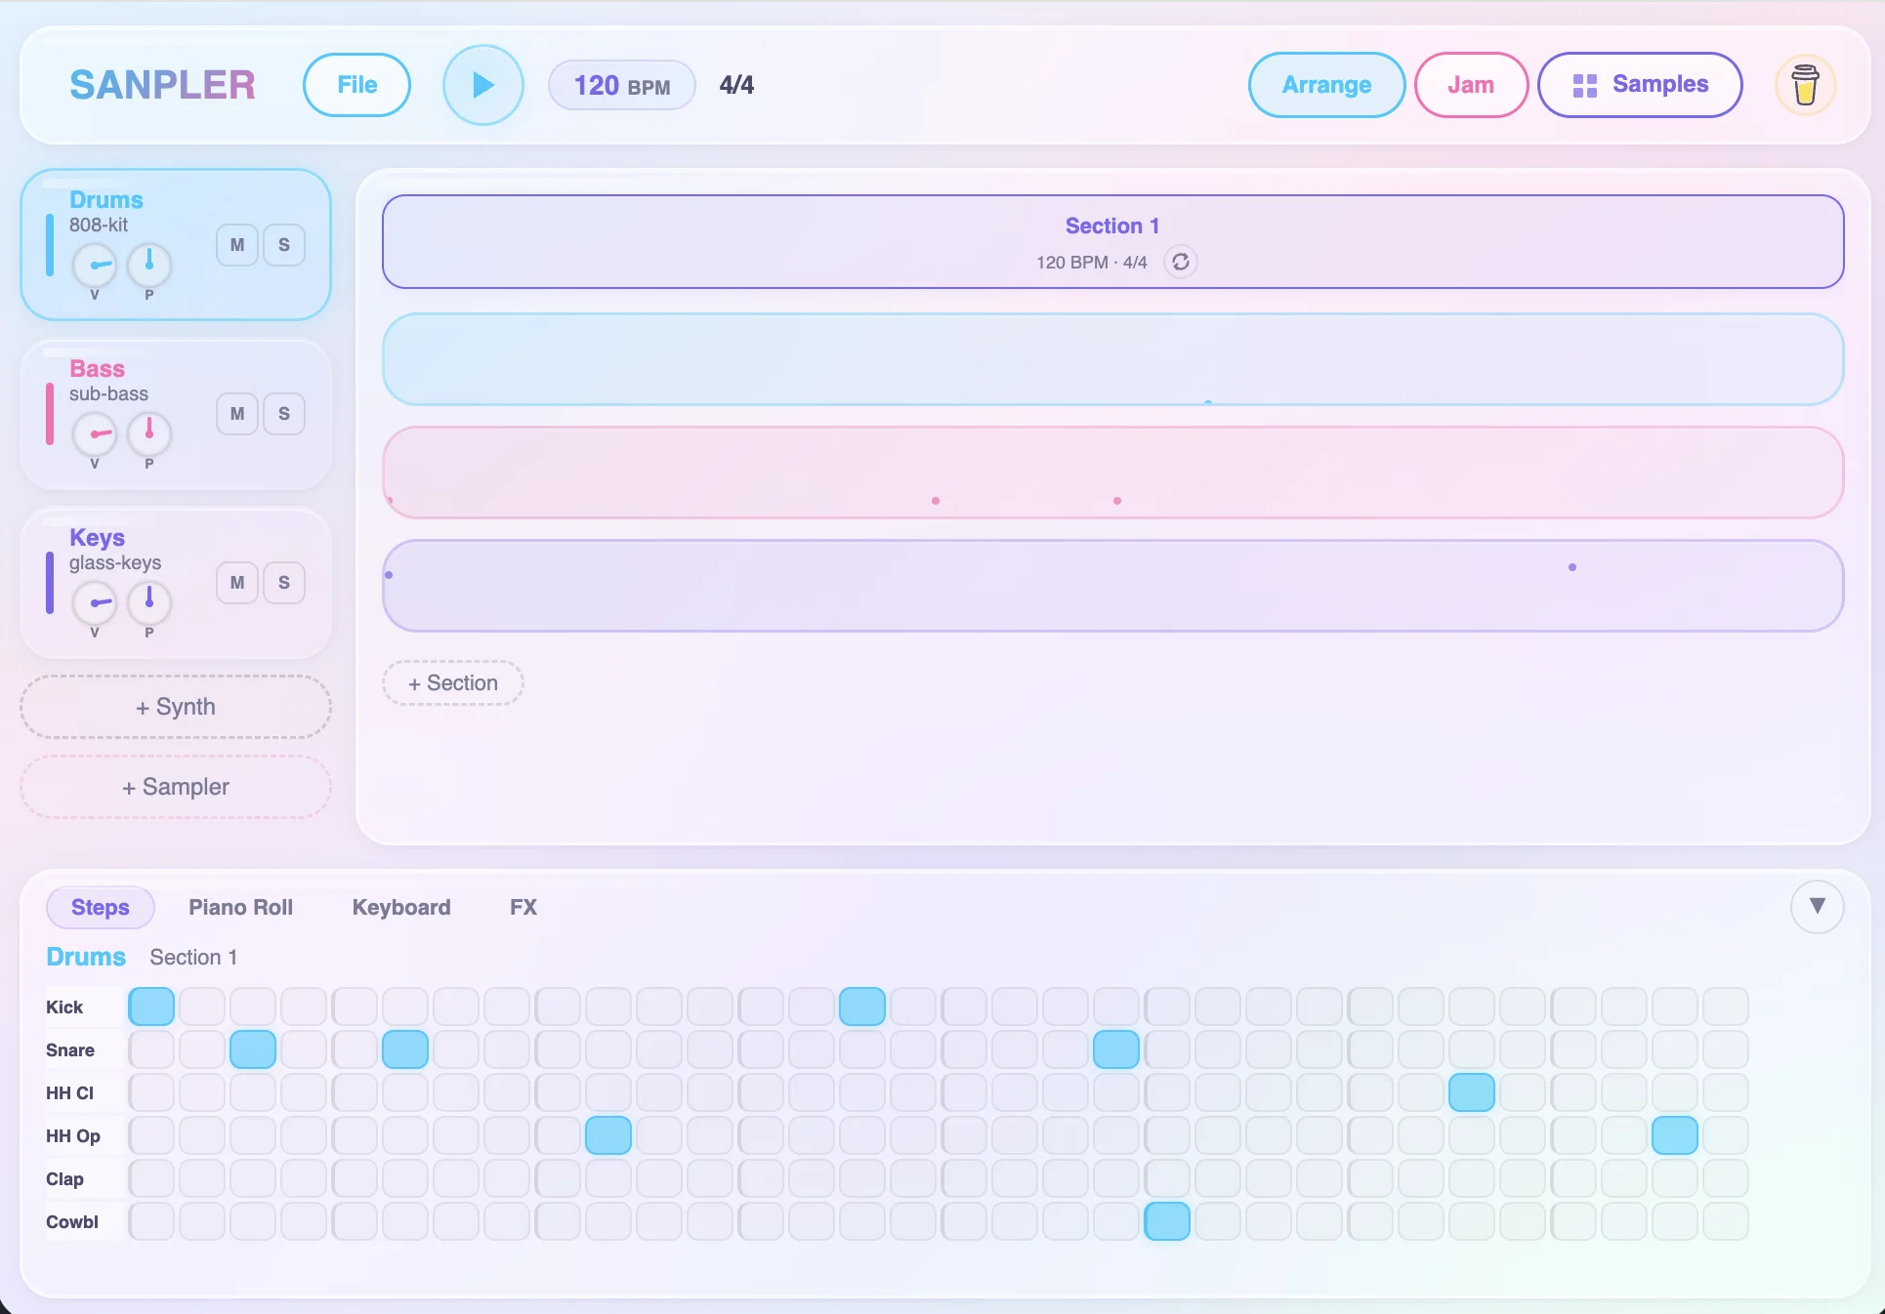Viewport: 1885px width, 1314px height.
Task: Click the coffee cup donation icon
Action: (x=1804, y=85)
